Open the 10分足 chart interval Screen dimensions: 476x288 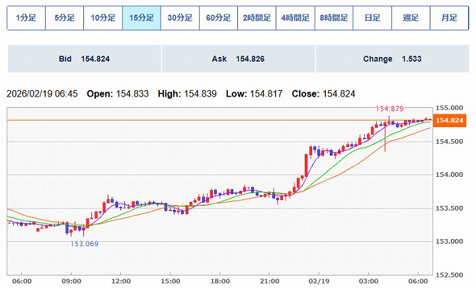(102, 18)
